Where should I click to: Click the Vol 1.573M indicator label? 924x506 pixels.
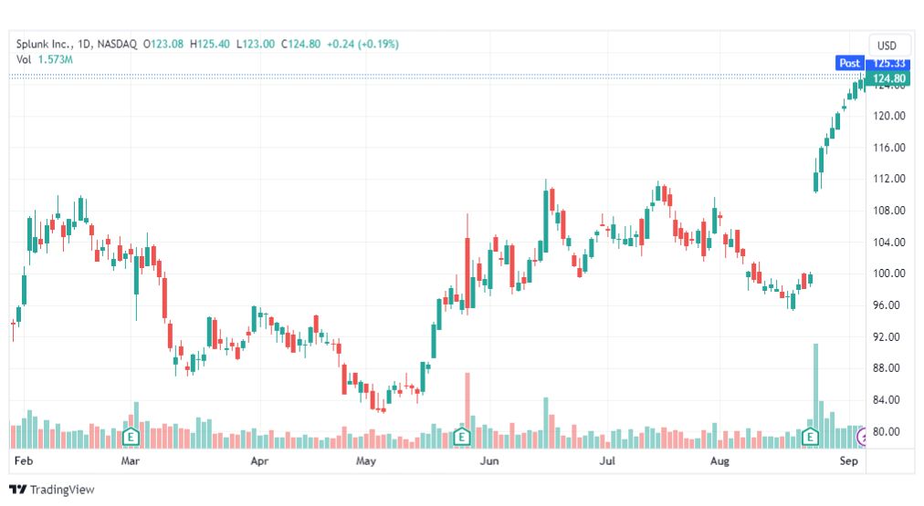point(44,59)
